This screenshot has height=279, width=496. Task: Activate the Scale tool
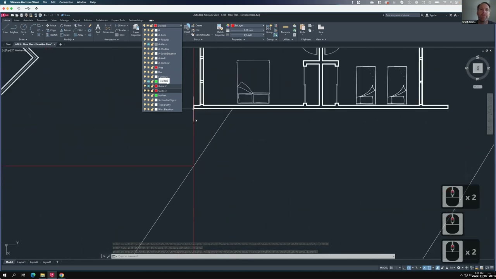click(x=65, y=35)
